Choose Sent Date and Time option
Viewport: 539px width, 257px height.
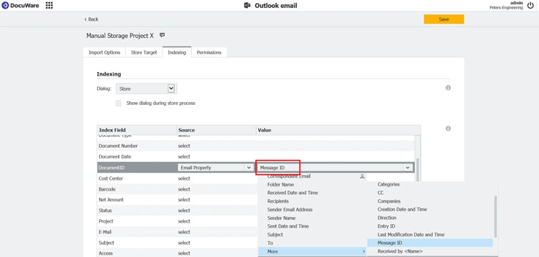tap(288, 226)
